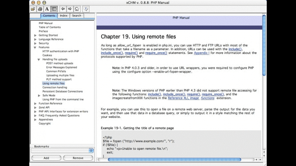Go forward with the right arrow icon
296x166 pixels.
coord(70,9)
